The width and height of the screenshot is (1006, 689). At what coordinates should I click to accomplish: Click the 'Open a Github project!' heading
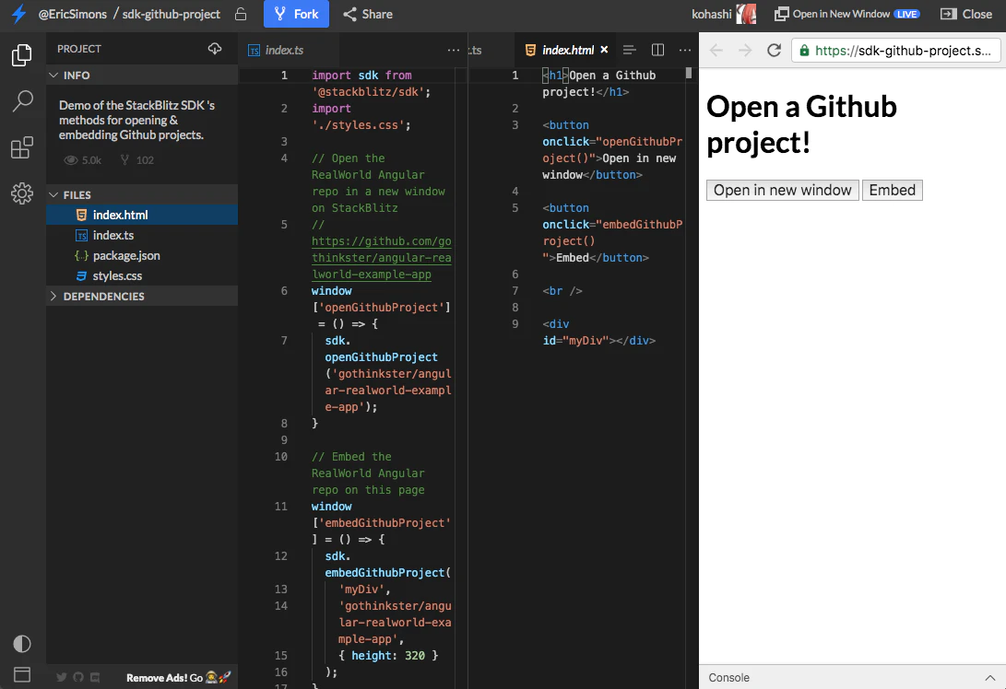[x=801, y=123]
